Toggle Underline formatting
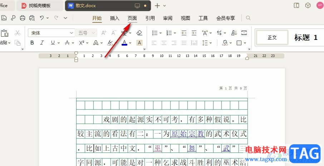Screen dimensions: 324x166 53,43
